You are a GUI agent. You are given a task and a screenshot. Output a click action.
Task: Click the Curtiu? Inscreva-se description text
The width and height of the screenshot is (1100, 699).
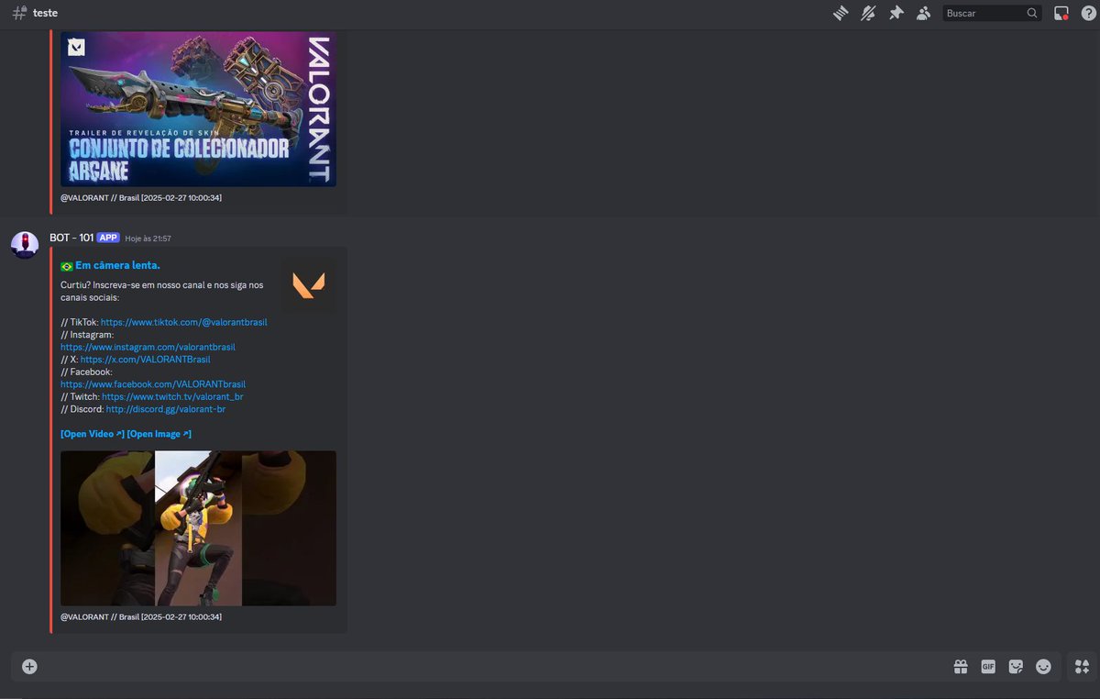click(162, 292)
